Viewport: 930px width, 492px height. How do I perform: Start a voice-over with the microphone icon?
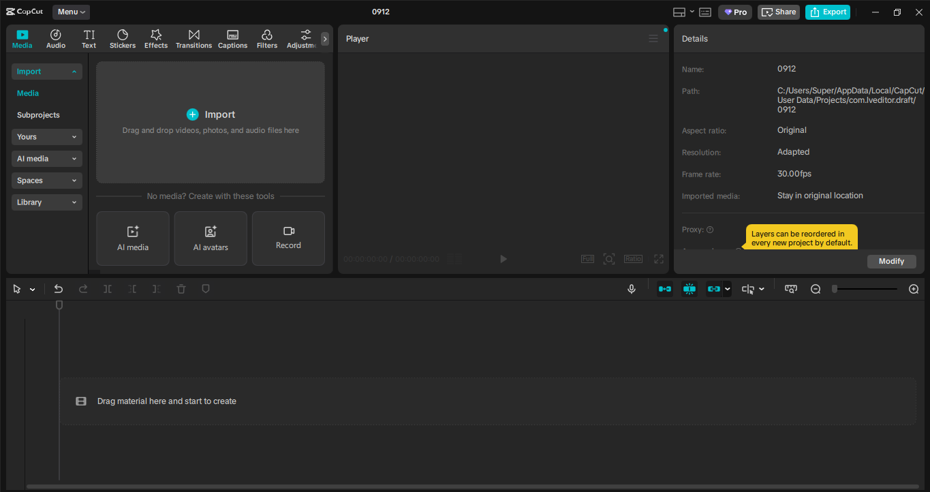632,288
